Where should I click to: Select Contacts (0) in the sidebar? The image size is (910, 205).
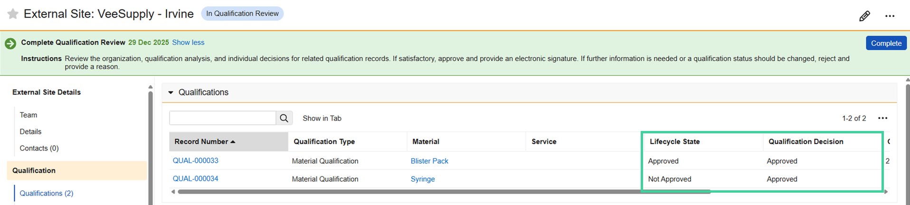point(39,149)
